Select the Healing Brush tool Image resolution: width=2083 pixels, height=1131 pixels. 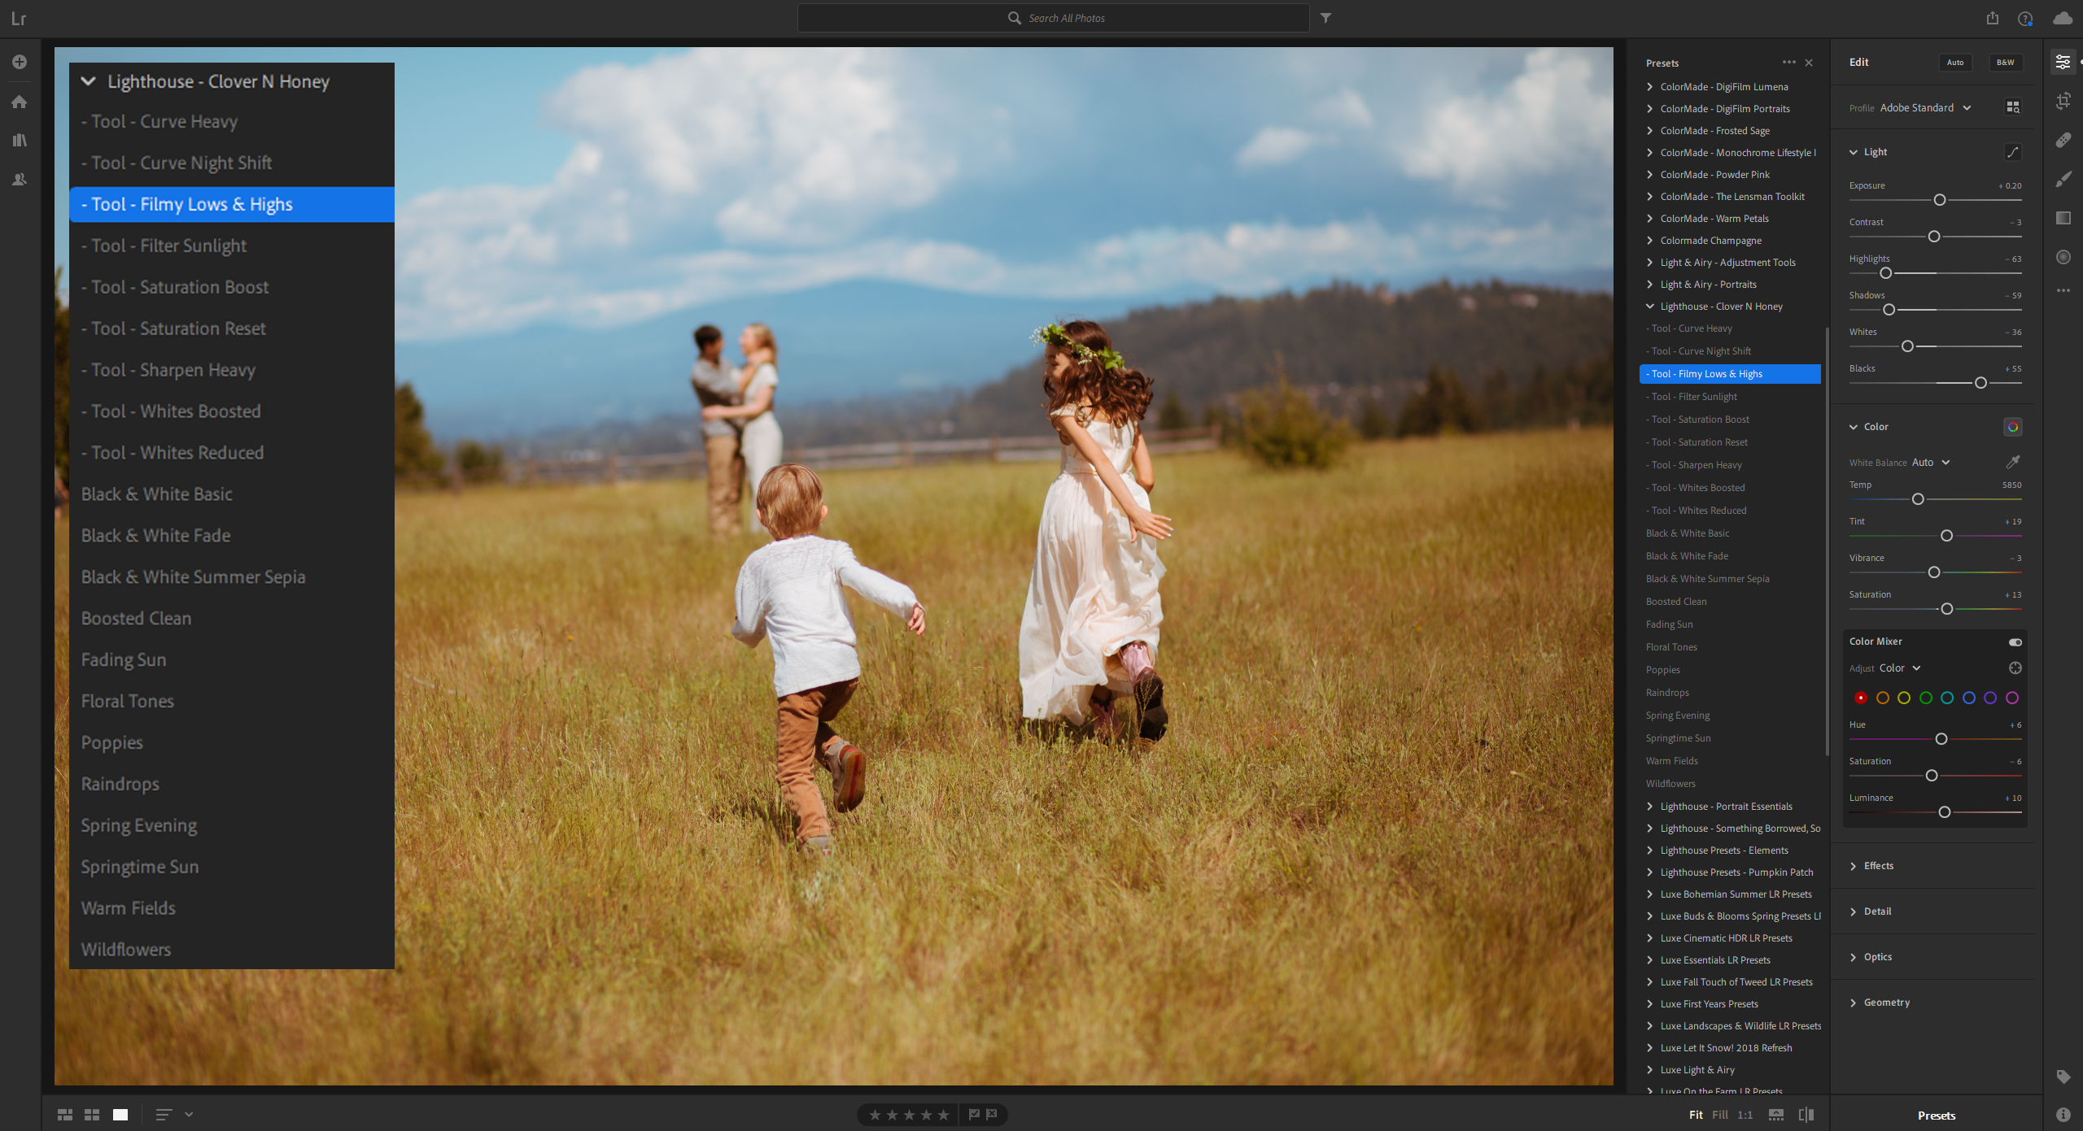[x=2063, y=140]
